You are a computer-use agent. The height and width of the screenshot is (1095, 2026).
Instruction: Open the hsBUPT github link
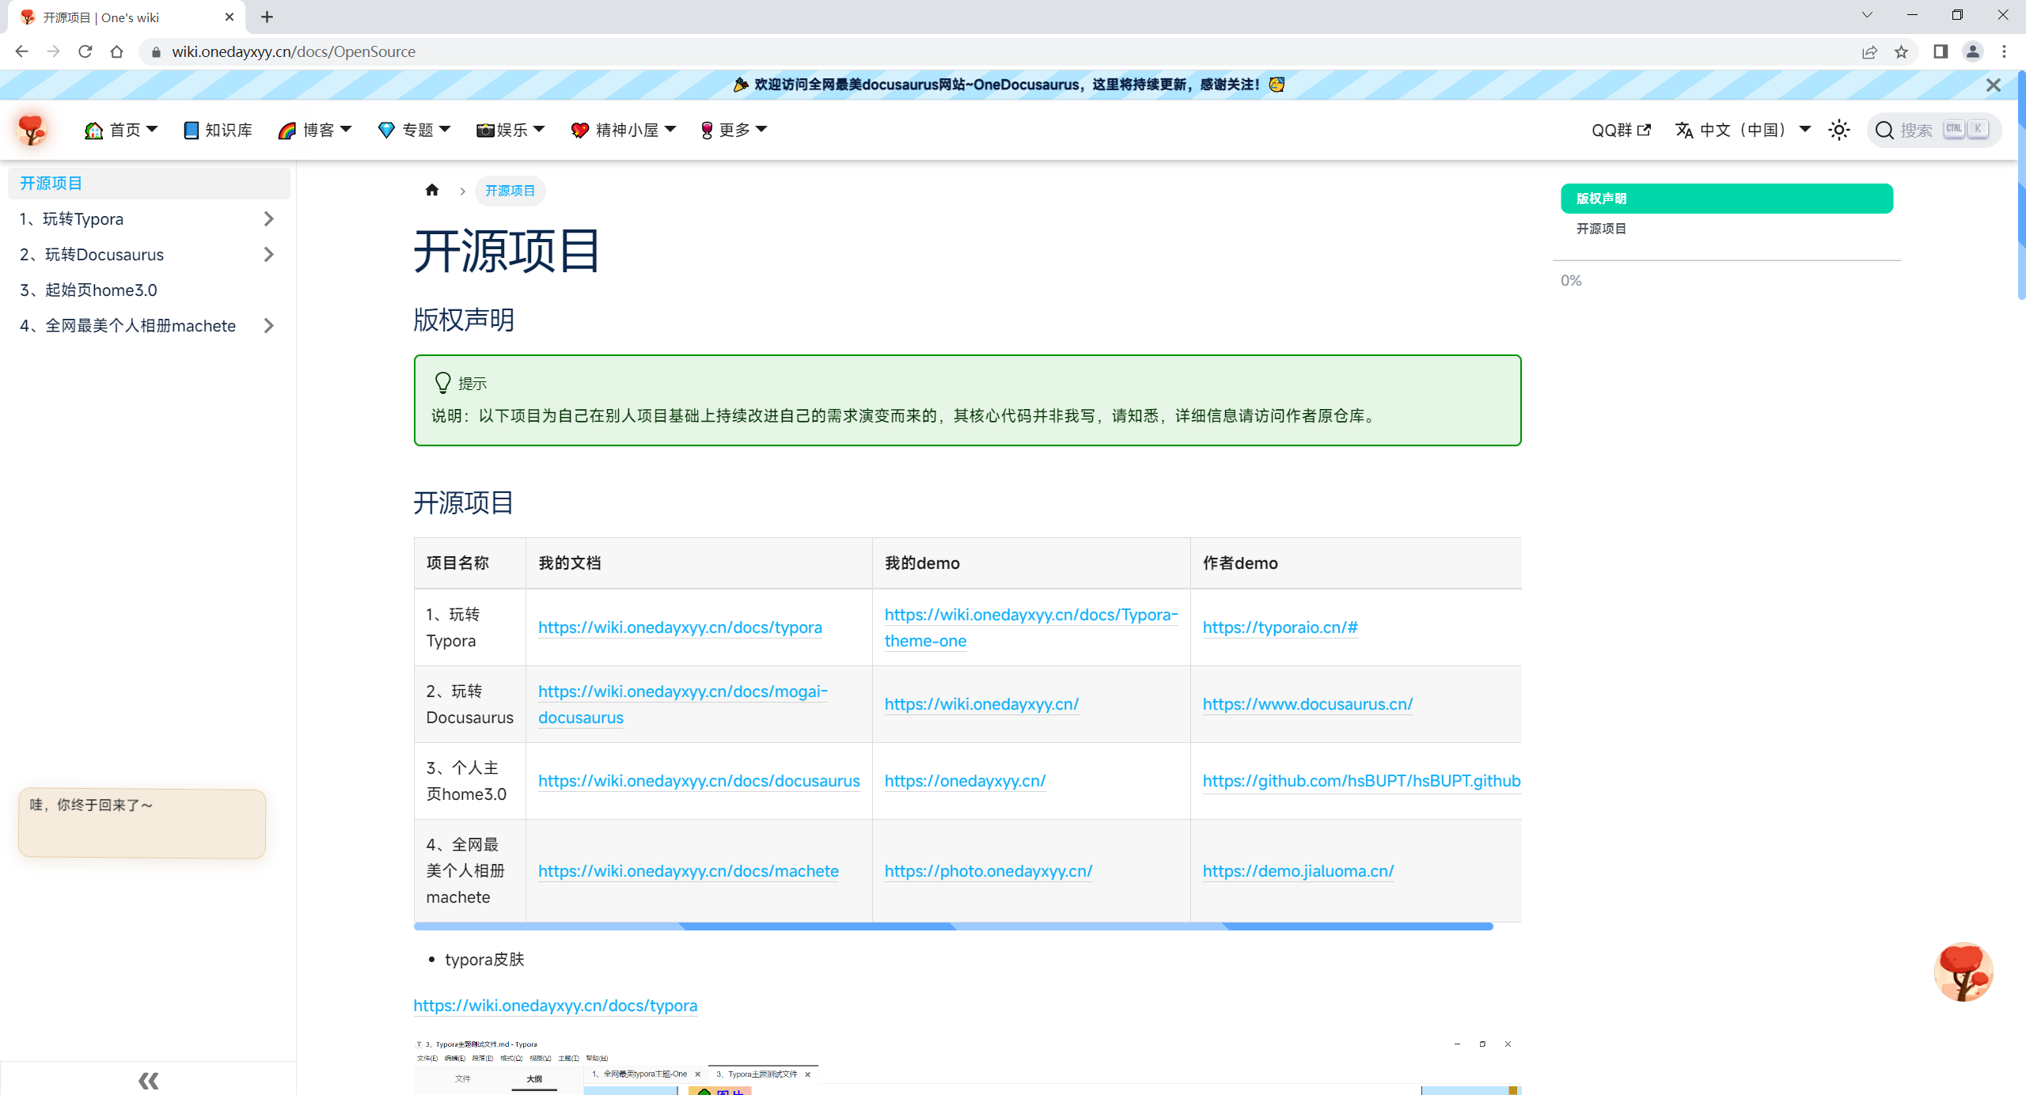(1361, 781)
